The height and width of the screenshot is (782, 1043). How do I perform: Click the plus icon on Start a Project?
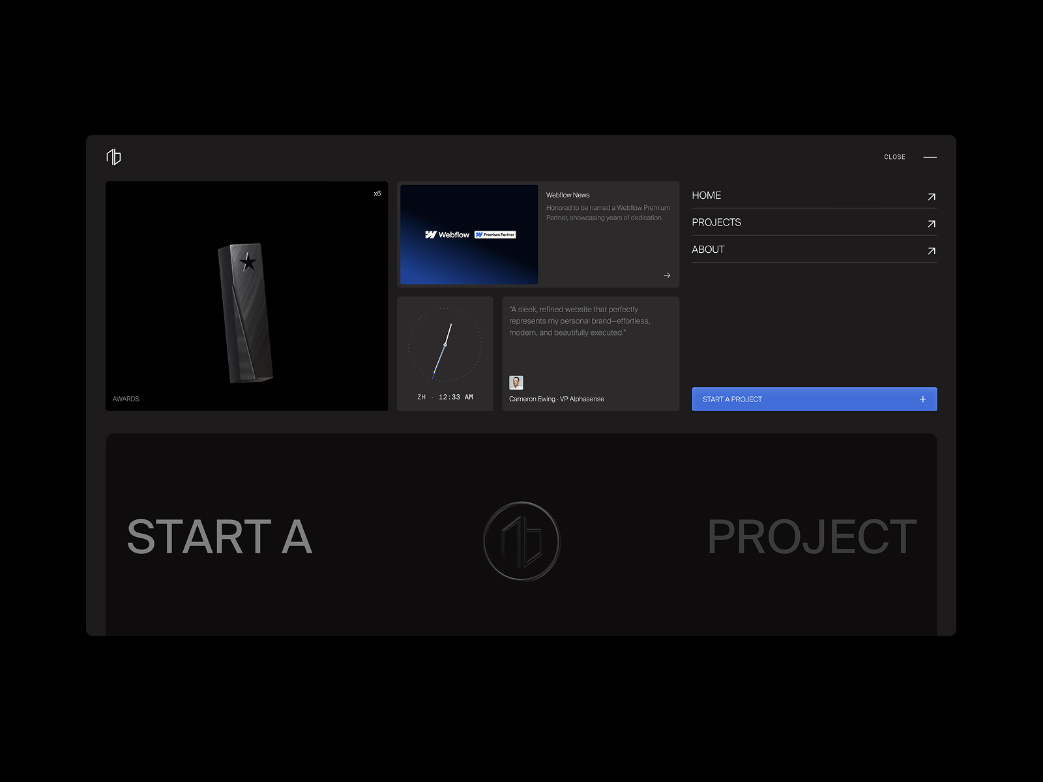coord(922,399)
